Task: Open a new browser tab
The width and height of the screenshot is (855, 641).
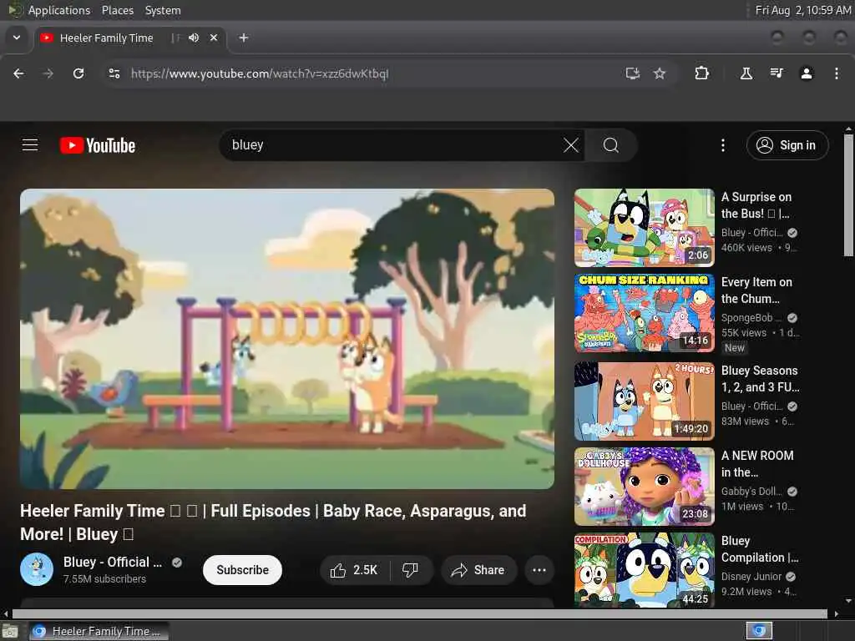Action: [244, 38]
